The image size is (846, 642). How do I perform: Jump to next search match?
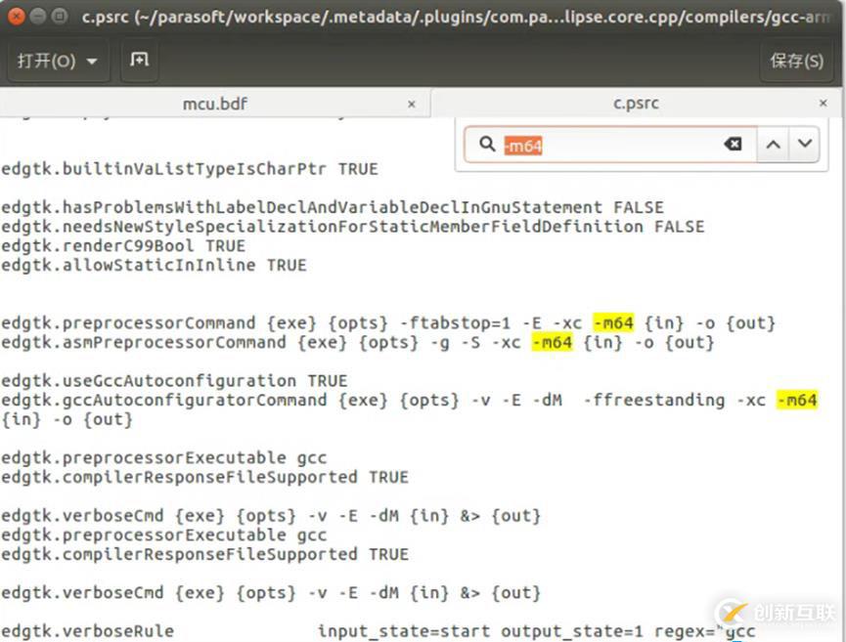(x=805, y=144)
